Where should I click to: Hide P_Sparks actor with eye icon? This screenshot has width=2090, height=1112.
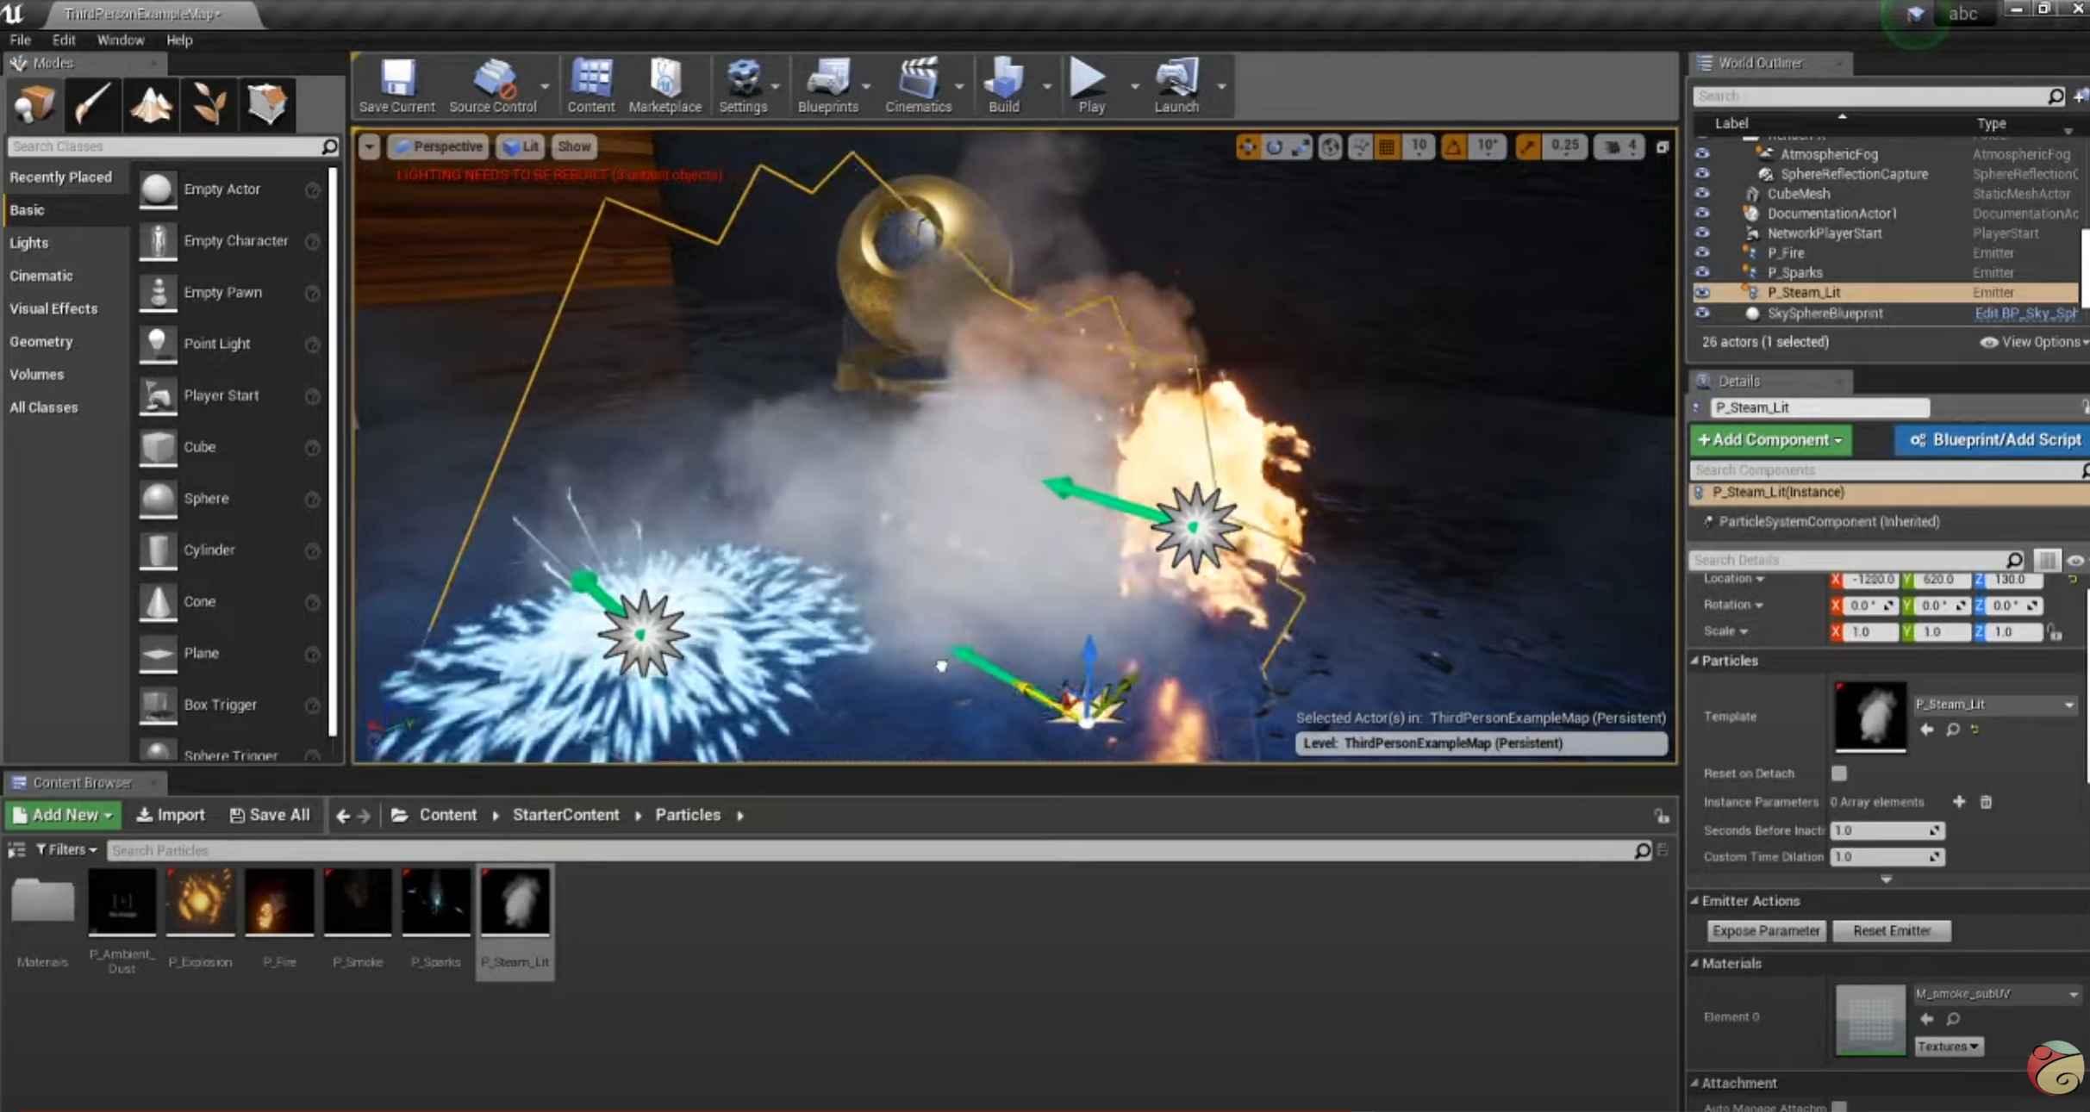pos(1702,273)
